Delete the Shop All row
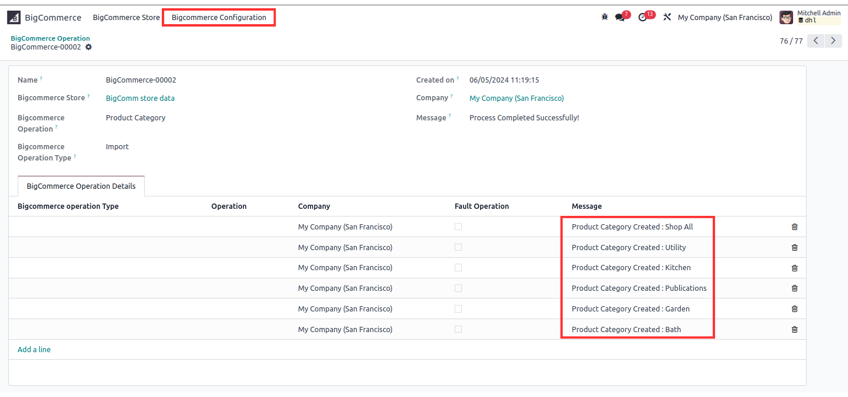The image size is (848, 397). pyautogui.click(x=794, y=227)
